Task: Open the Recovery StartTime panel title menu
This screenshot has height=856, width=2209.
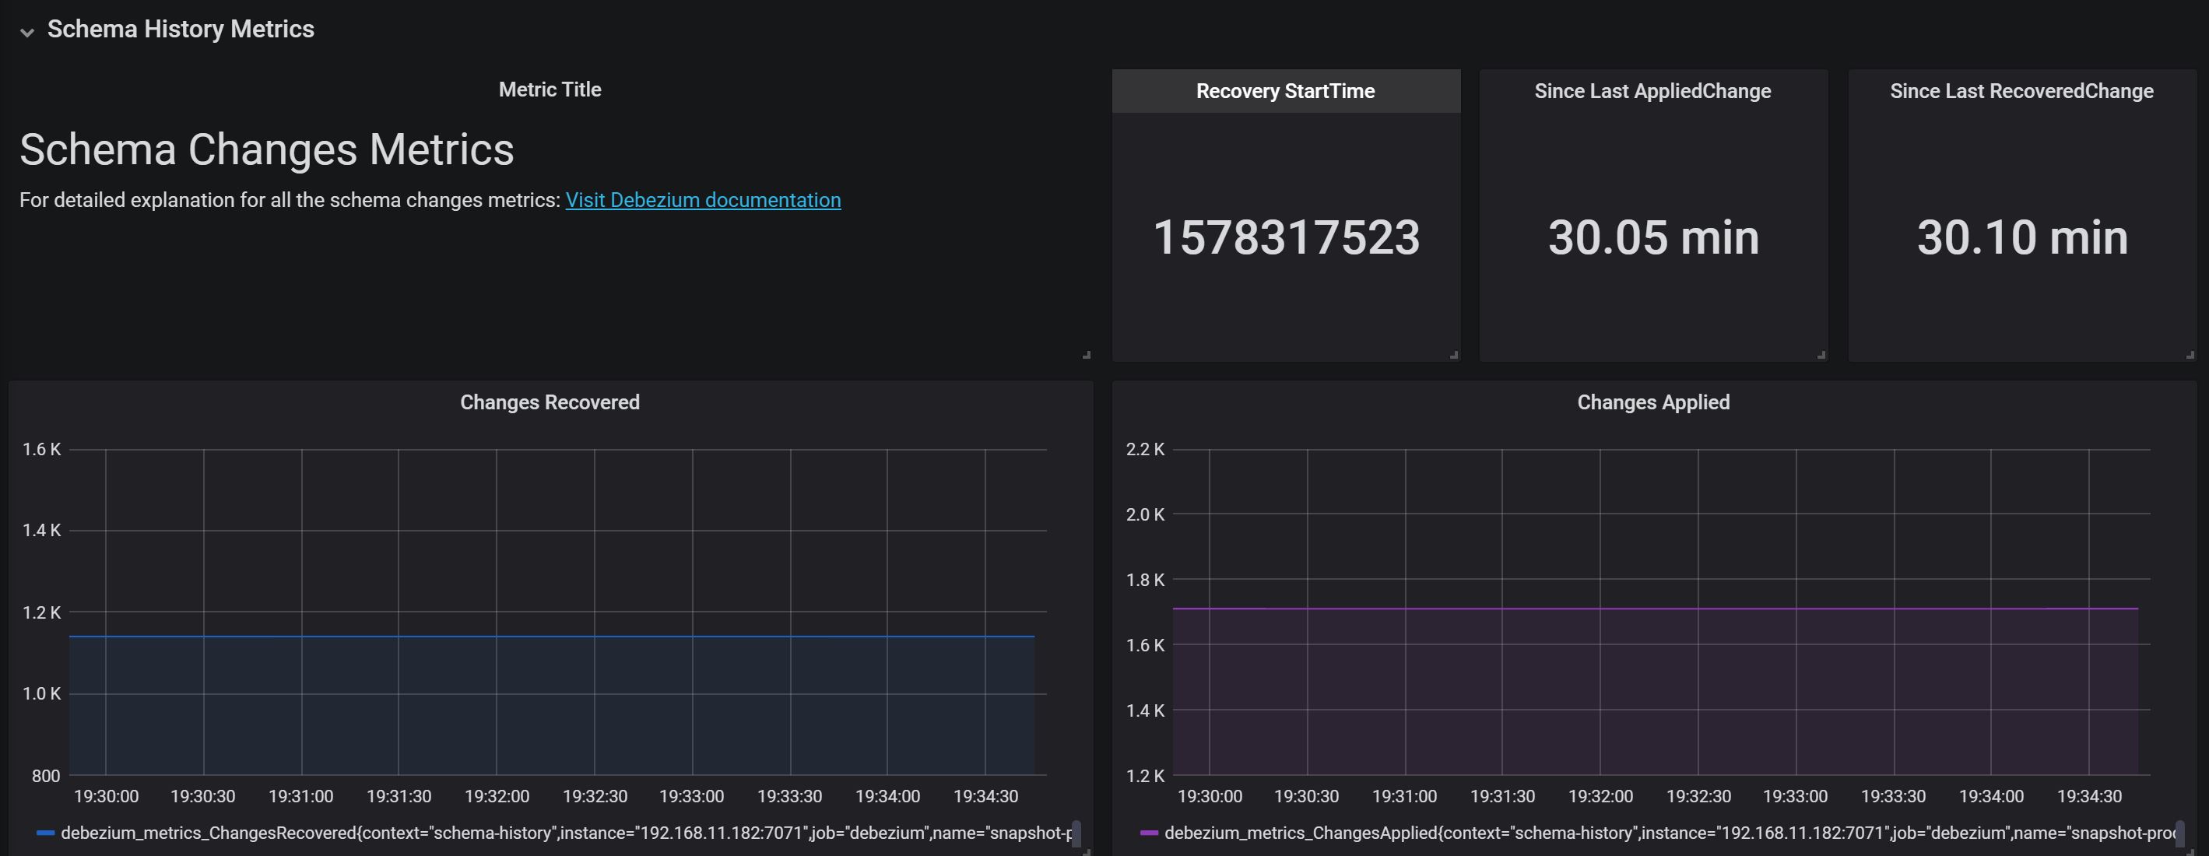Action: pos(1284,91)
